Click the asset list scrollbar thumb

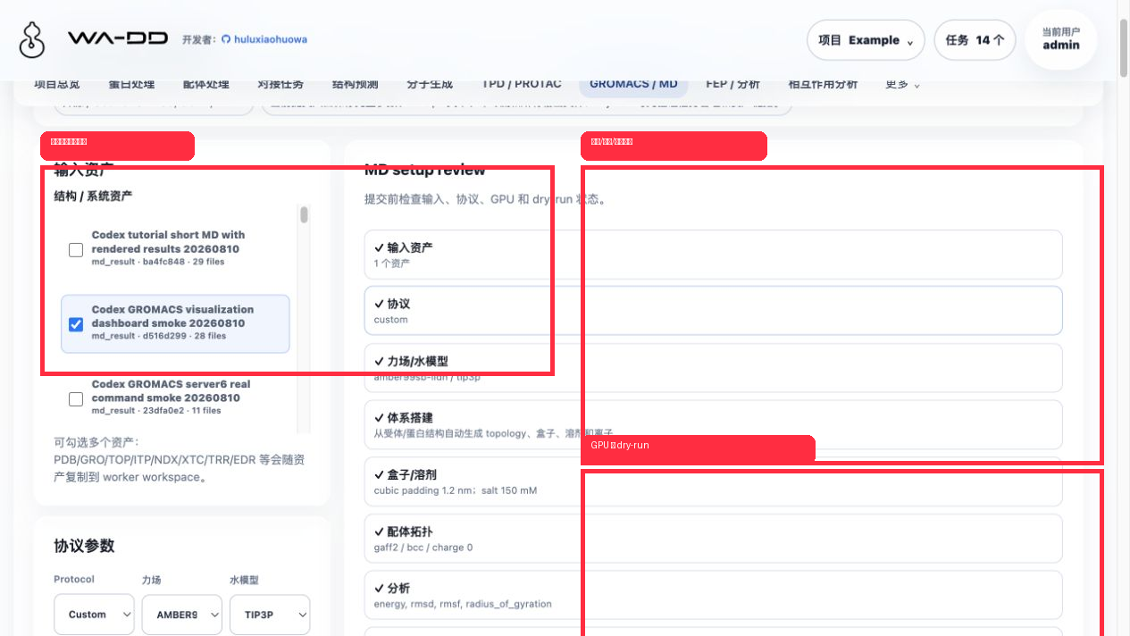[305, 214]
